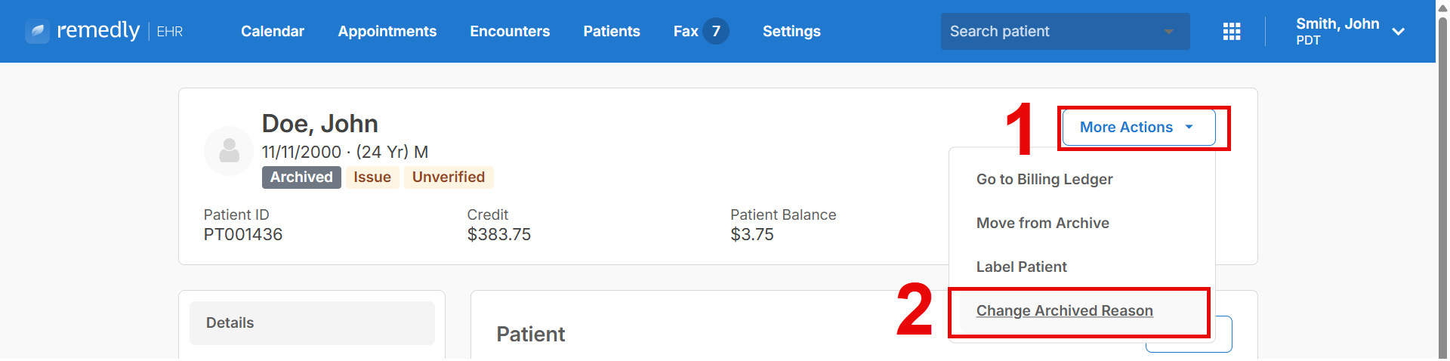Open the apps grid icon
The height and width of the screenshot is (361, 1450).
[1232, 31]
